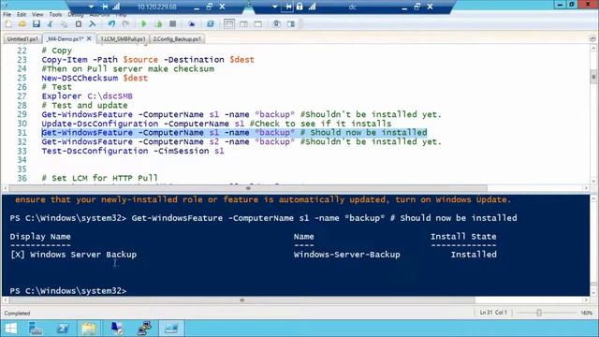Open the Tools menu
Image resolution: width=599 pixels, height=337 pixels.
[x=55, y=15]
